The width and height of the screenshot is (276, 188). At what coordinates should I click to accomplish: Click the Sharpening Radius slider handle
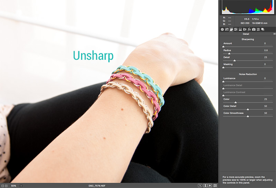click(x=229, y=54)
